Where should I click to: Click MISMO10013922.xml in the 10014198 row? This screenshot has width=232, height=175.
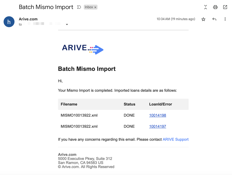point(79,115)
